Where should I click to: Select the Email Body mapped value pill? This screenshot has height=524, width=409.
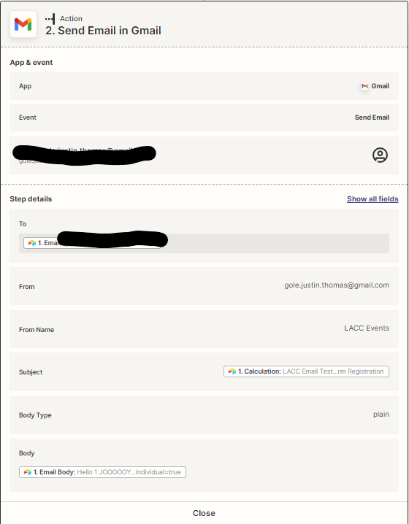tap(102, 472)
